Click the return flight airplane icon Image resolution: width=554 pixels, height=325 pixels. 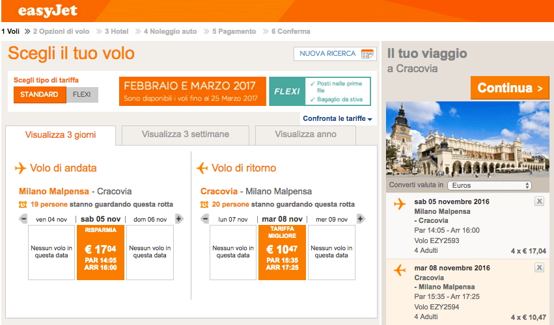pos(202,168)
